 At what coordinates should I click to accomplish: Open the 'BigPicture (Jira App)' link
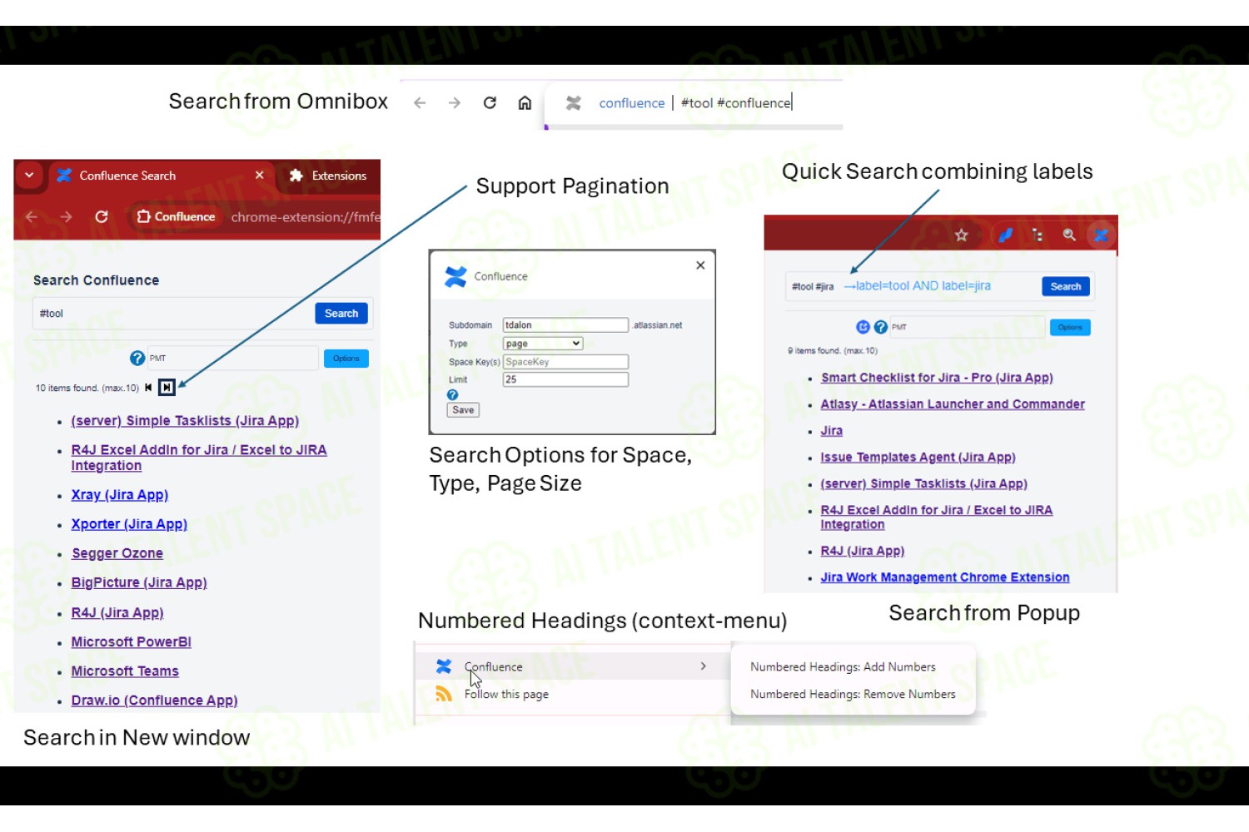click(139, 582)
